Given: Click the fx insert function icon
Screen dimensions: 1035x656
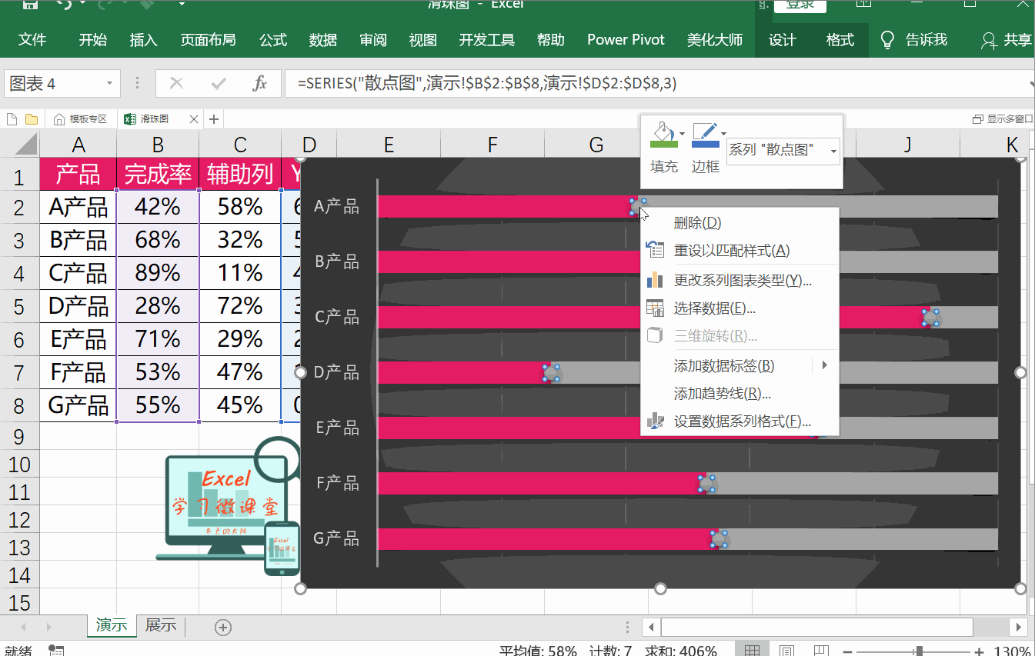Looking at the screenshot, I should pyautogui.click(x=260, y=83).
